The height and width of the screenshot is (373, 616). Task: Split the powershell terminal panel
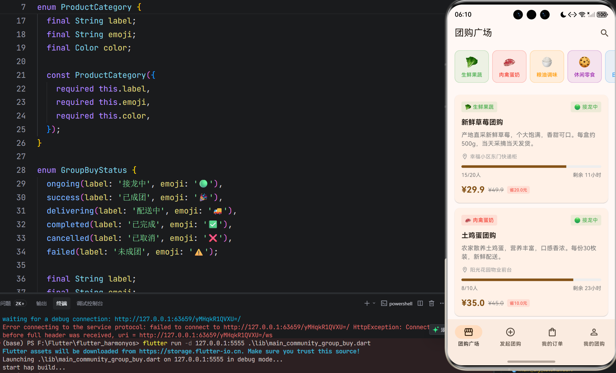point(420,303)
